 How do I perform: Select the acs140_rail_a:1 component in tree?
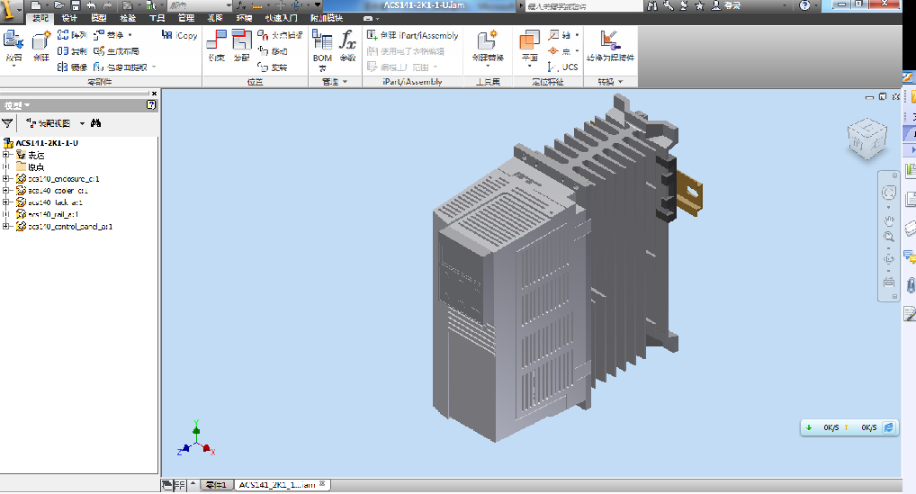(52, 214)
